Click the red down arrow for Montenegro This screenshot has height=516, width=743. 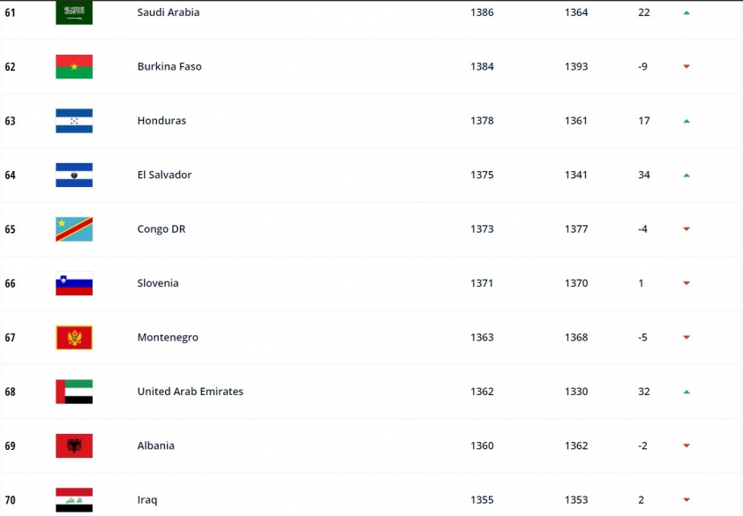[x=687, y=338]
